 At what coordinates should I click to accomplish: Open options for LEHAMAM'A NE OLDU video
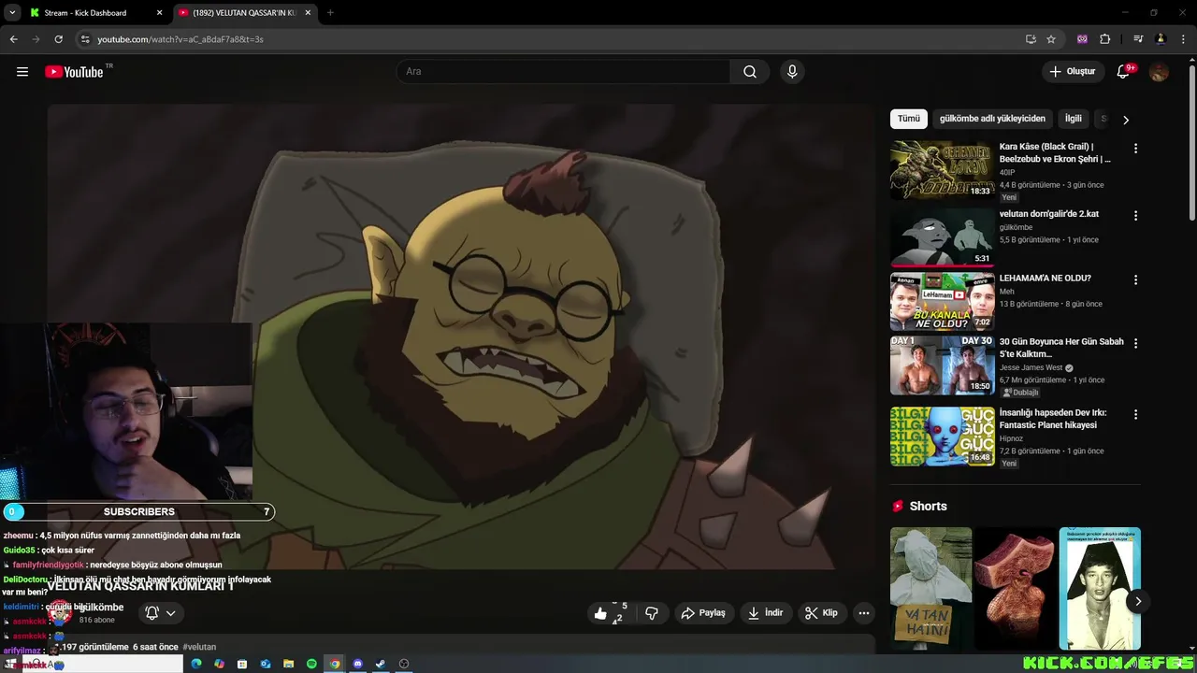(1136, 279)
